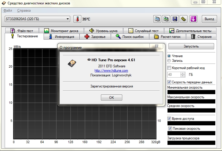
Task: Open the options tools icon
Action: (184, 19)
